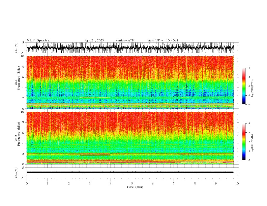
Task: Click time axis tick label '1'
Action: tap(48, 183)
